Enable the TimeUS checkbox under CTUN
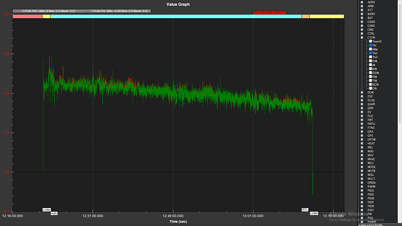The width and height of the screenshot is (402, 226). pyautogui.click(x=371, y=41)
